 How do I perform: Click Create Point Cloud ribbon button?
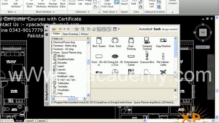pyautogui.click(x=107, y=4)
